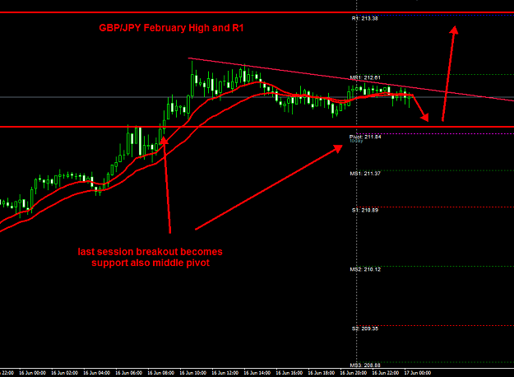Click the MS1: 211.37 level label
The width and height of the screenshot is (514, 377).
[x=365, y=173]
